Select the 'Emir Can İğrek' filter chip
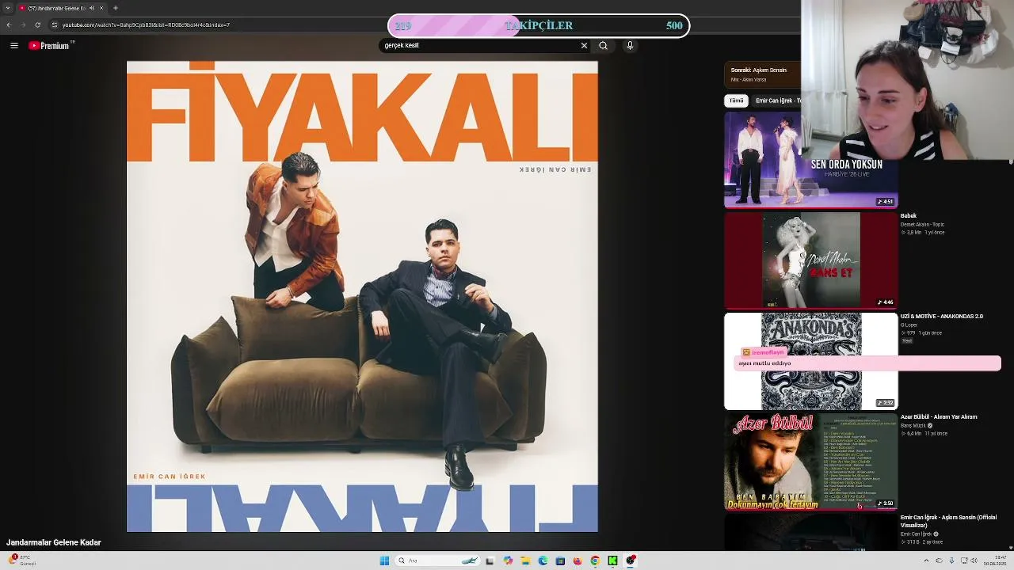The image size is (1014, 570). (778, 101)
